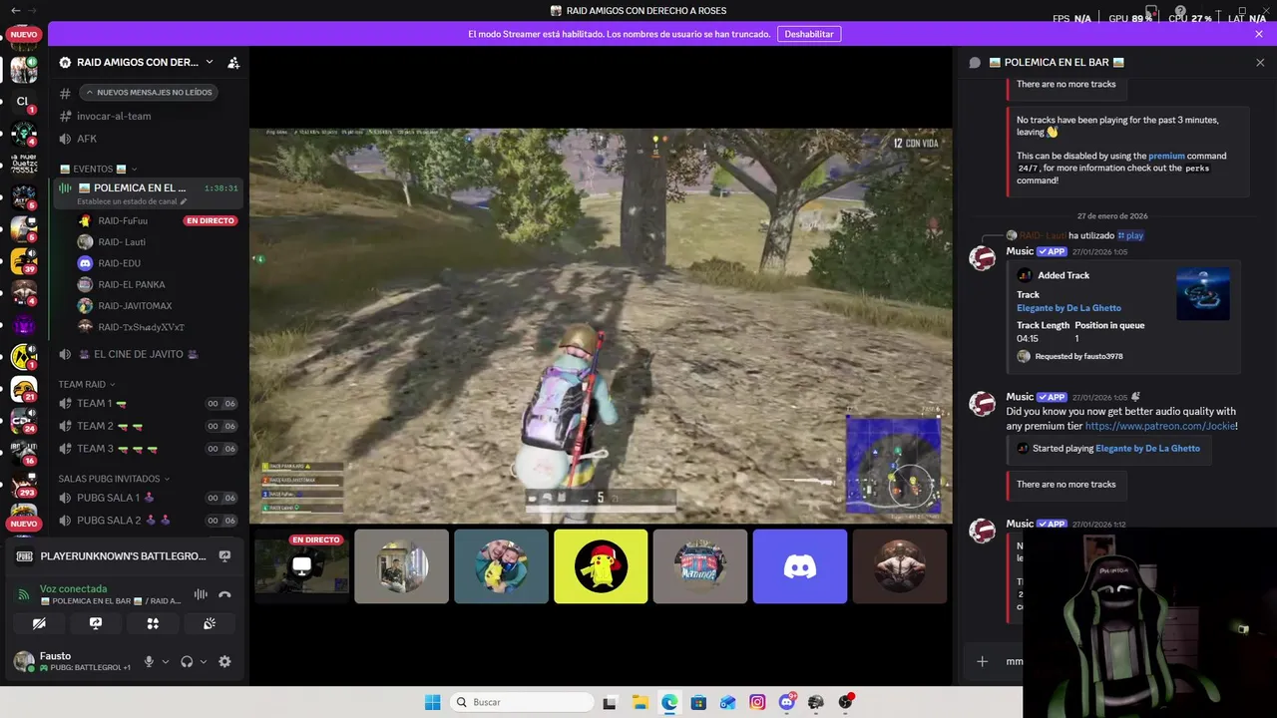This screenshot has width=1277, height=718.
Task: Open the premium command link
Action: pos(1166,156)
